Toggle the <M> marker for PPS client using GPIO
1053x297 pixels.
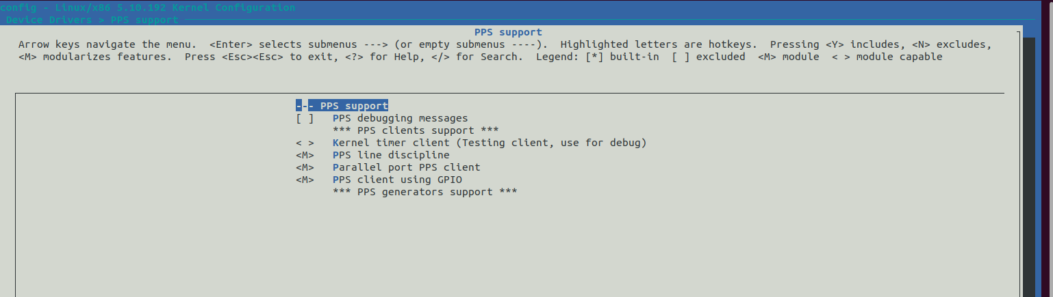pos(305,180)
